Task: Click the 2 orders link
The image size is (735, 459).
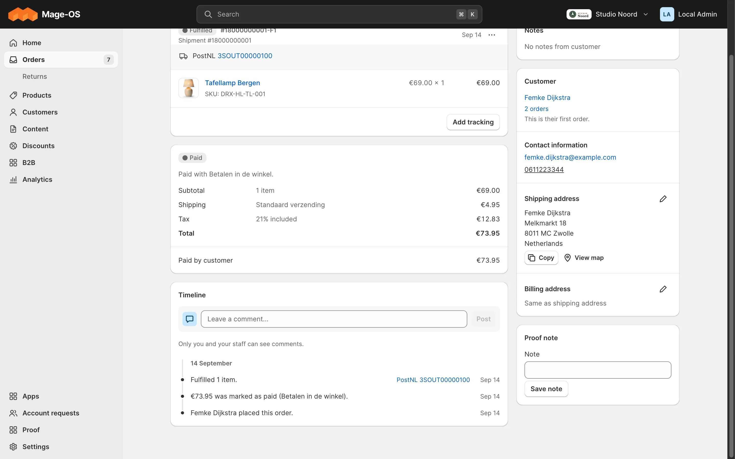Action: tap(536, 109)
